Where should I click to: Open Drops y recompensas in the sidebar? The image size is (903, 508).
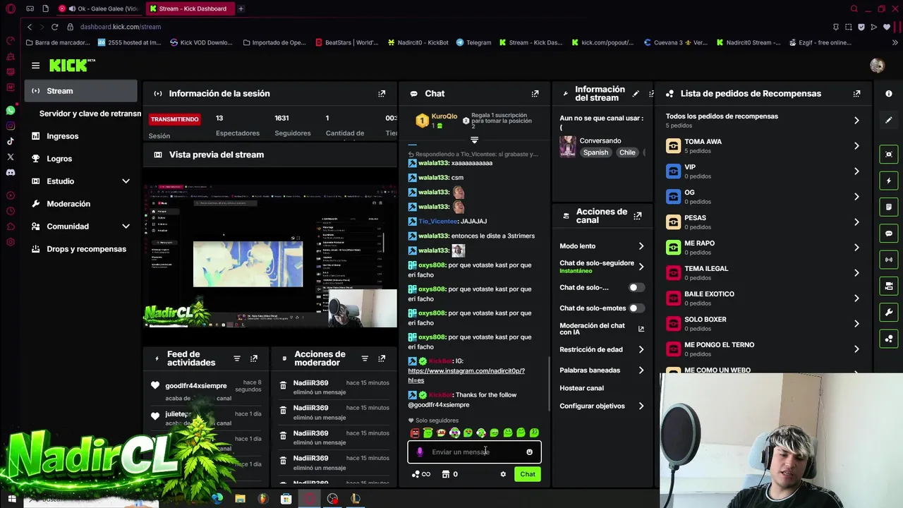(x=81, y=249)
